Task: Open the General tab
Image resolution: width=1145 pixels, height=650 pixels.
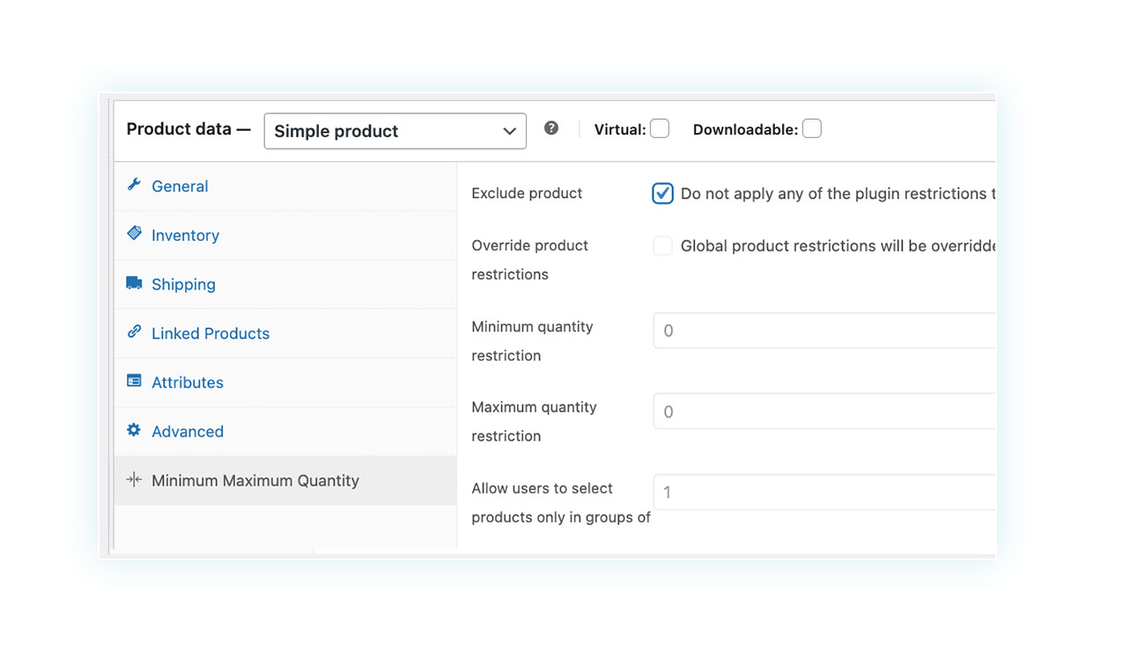Action: click(285, 186)
